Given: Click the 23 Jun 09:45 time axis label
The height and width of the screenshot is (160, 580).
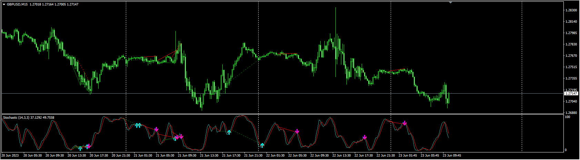Looking at the screenshot, I should point(451,156).
